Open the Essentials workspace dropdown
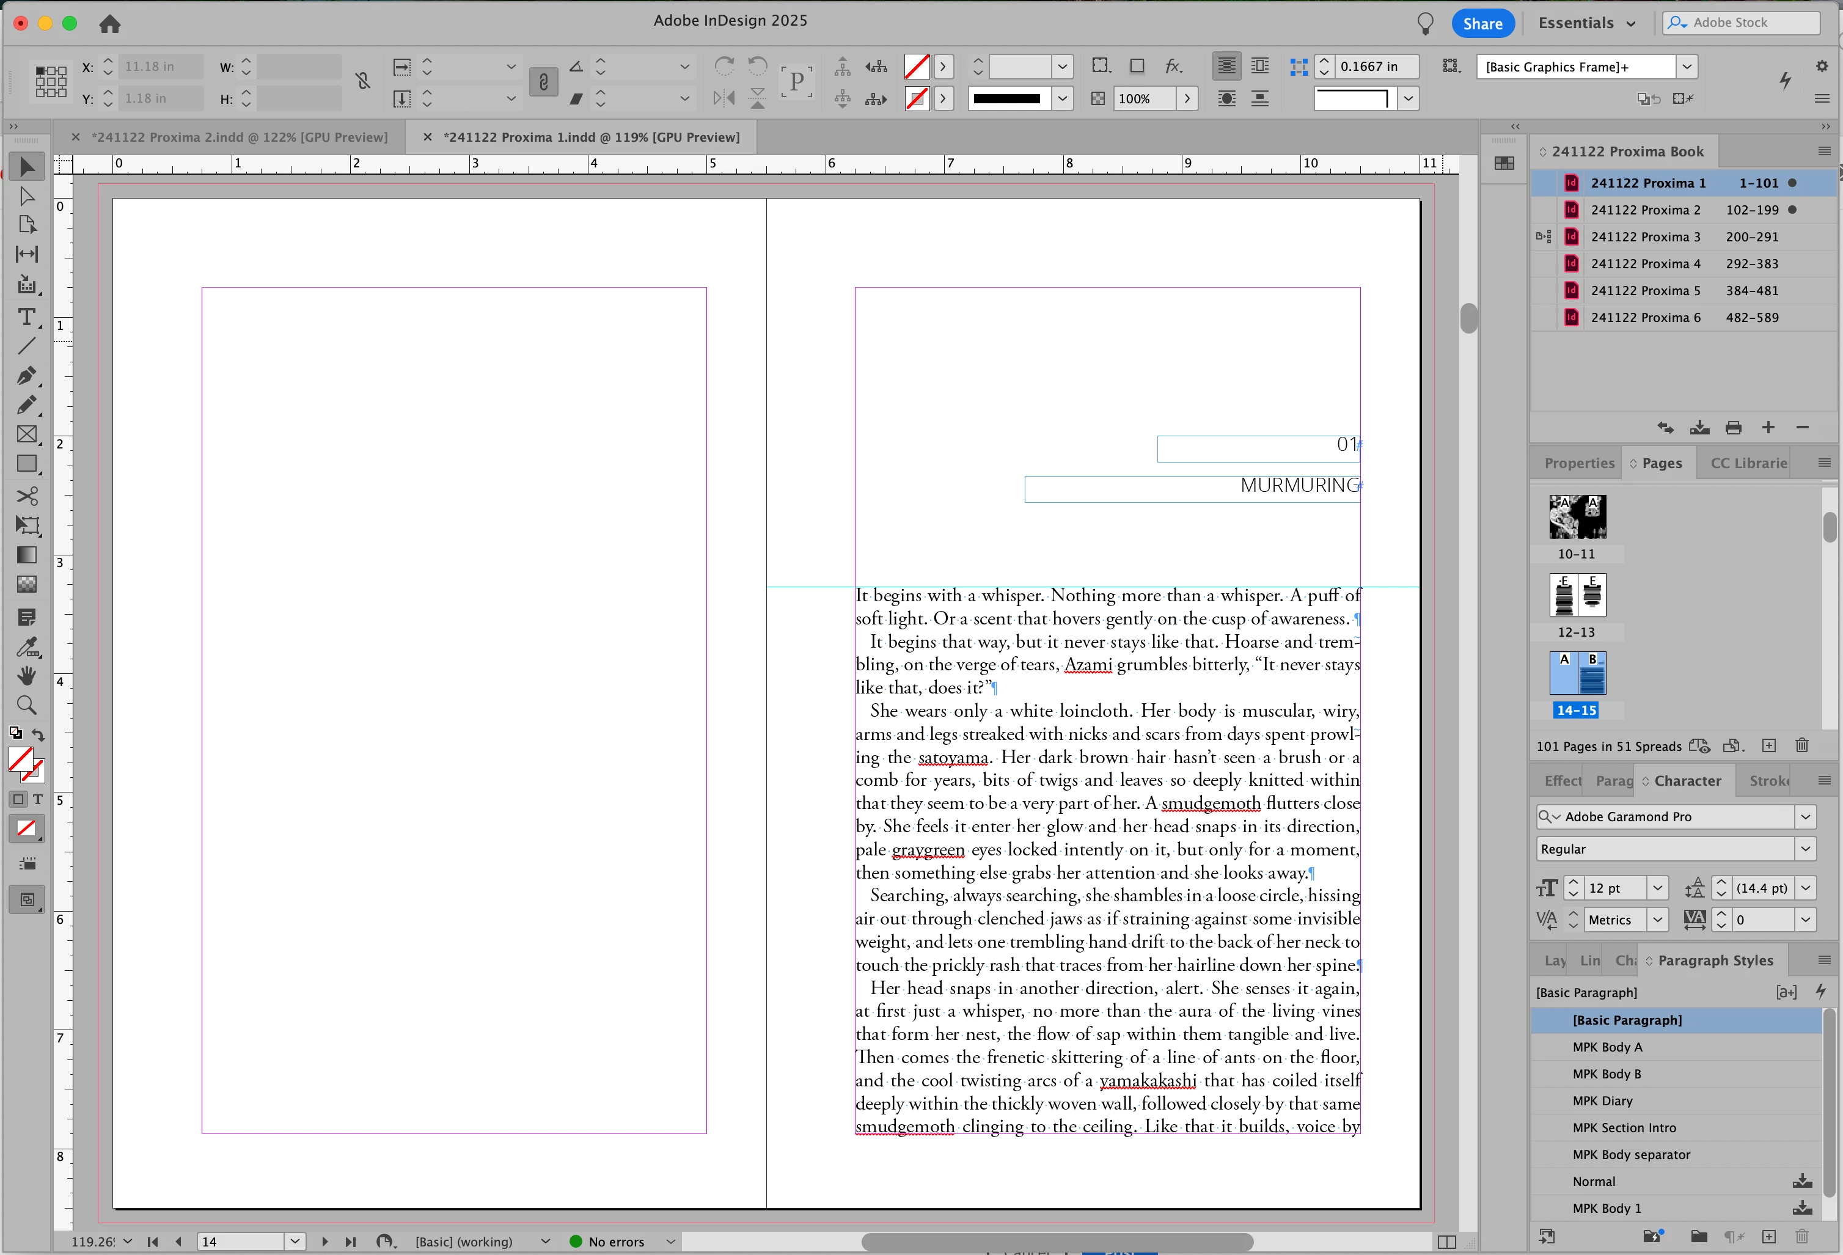The image size is (1843, 1255). point(1587,23)
